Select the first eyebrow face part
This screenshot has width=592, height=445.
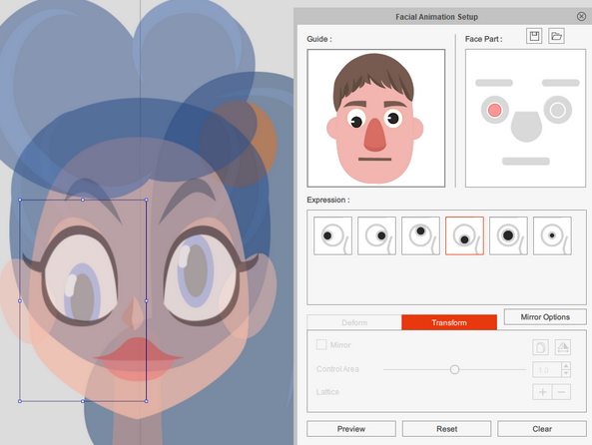click(x=494, y=83)
